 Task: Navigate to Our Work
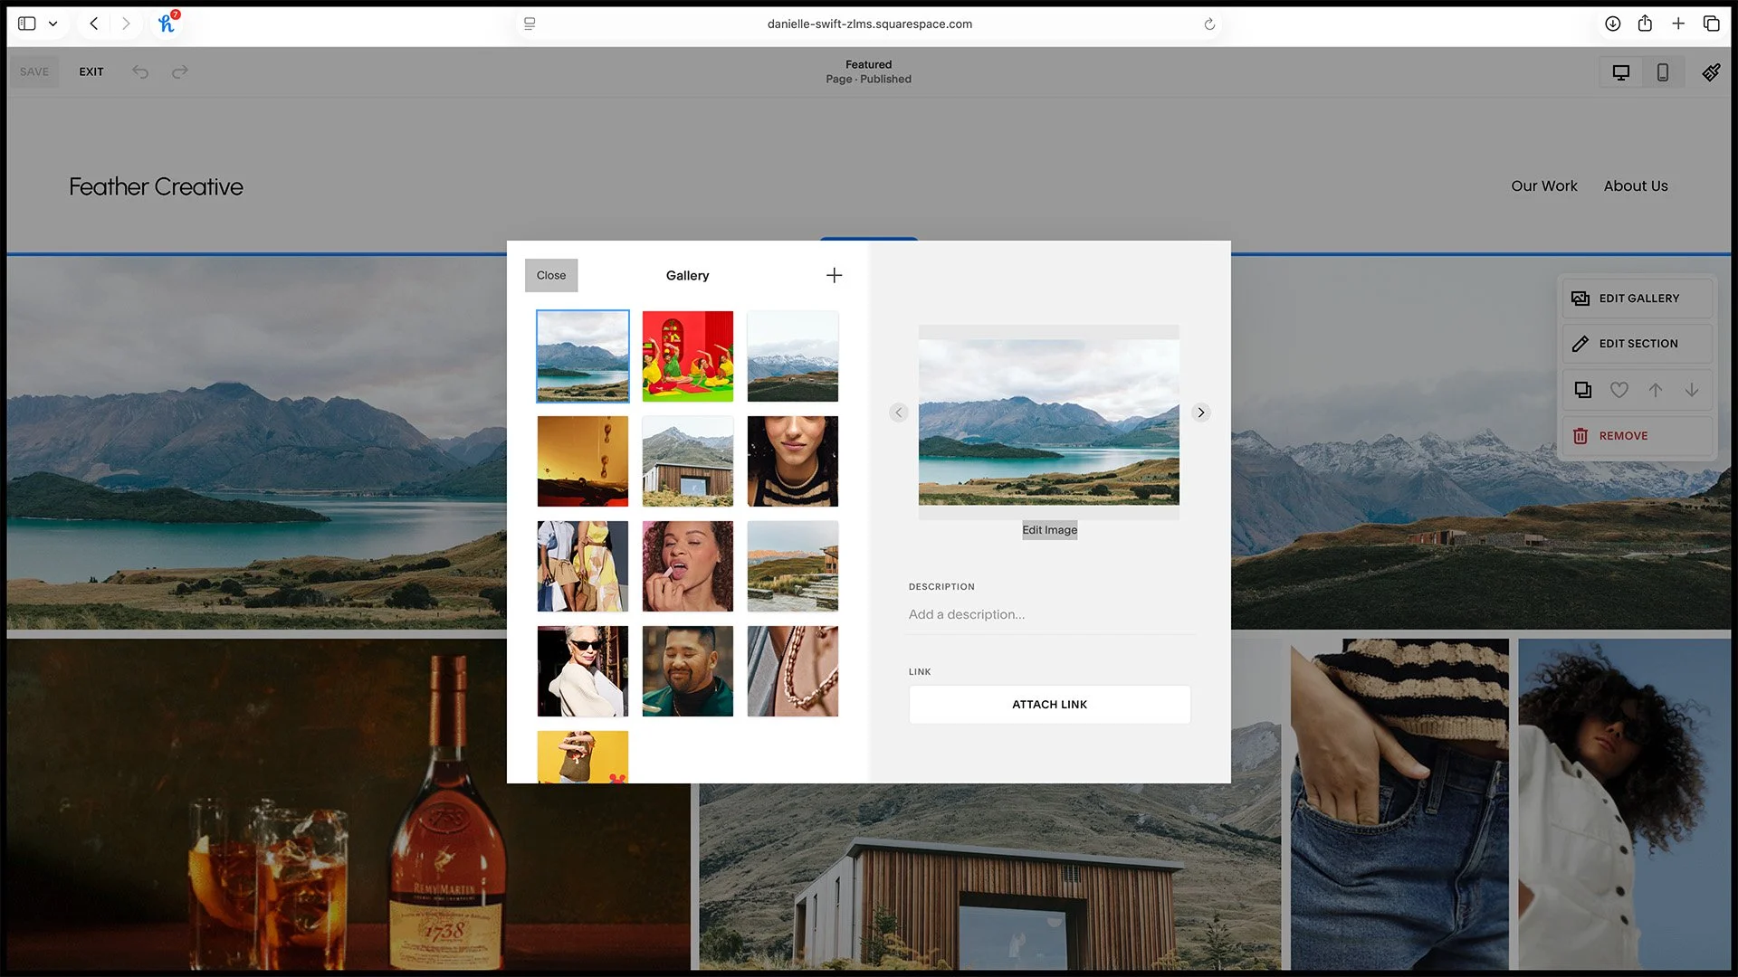1544,185
